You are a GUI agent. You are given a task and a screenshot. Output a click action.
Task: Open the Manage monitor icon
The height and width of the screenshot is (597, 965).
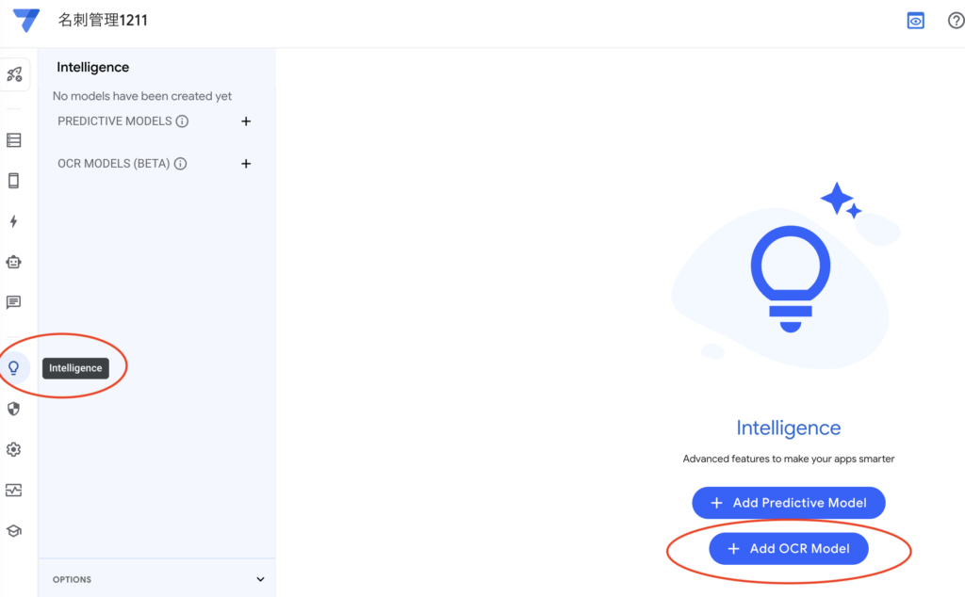pos(14,490)
